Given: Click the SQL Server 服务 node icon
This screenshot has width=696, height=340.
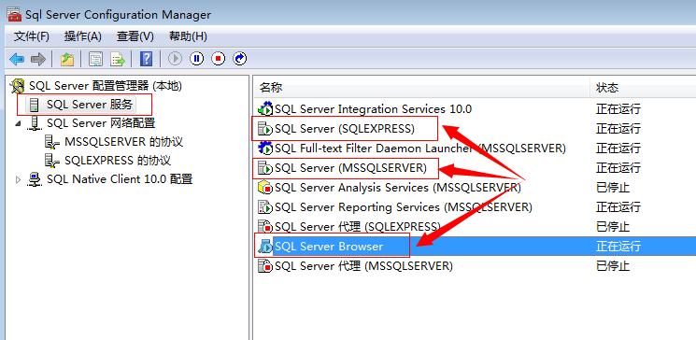Looking at the screenshot, I should 34,106.
